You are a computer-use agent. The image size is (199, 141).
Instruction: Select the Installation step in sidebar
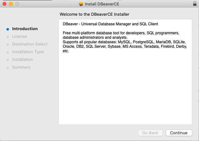22,59
